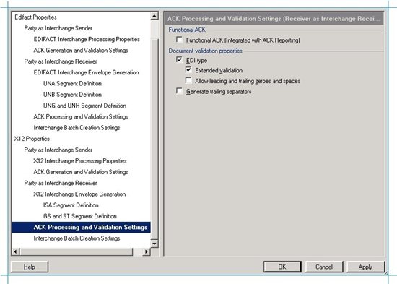This screenshot has height=284, width=397.
Task: Open EDIFACT Interchange Processing Properties
Action: coord(87,39)
